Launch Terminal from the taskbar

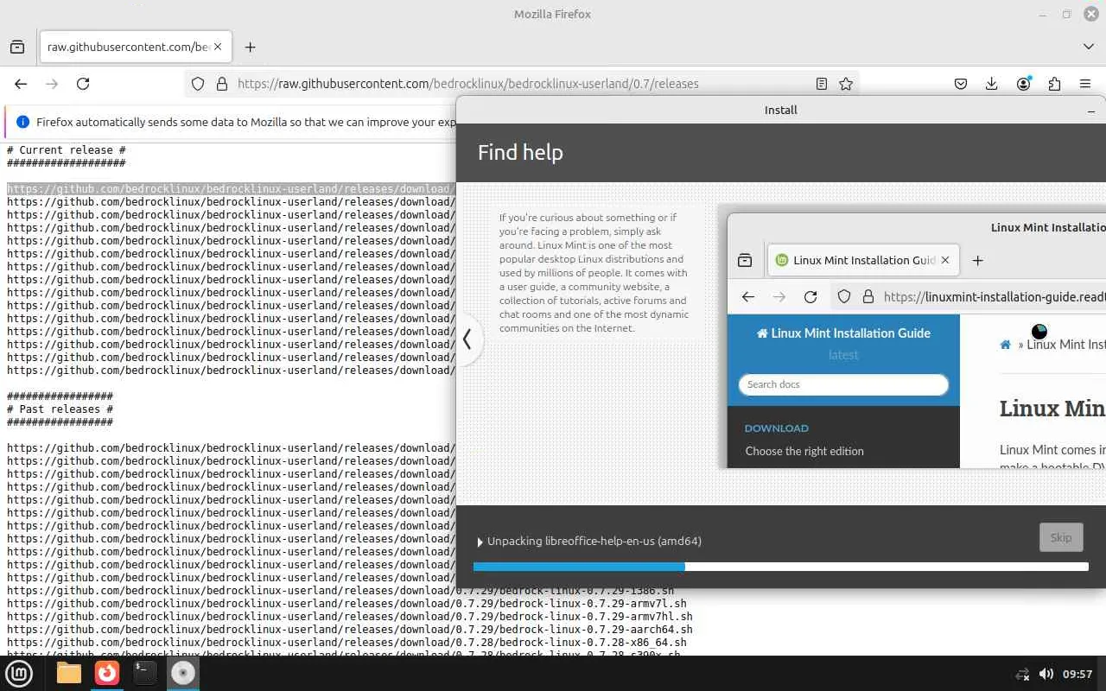[145, 674]
